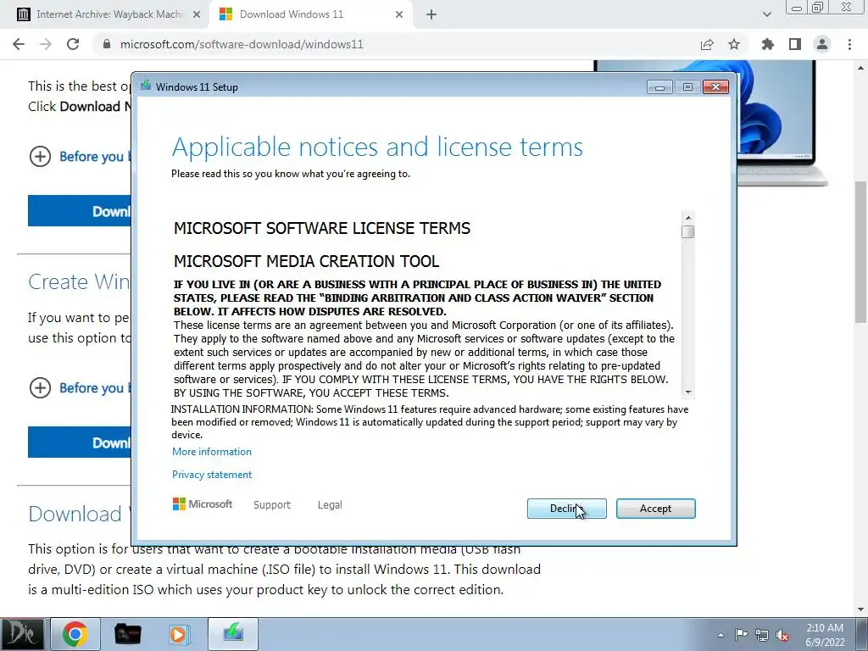
Task: Click the first blue Download button on page
Action: coord(80,210)
